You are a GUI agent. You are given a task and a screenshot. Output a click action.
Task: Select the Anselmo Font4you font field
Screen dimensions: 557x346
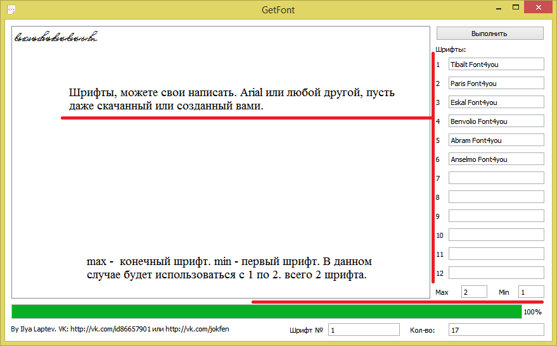click(496, 159)
